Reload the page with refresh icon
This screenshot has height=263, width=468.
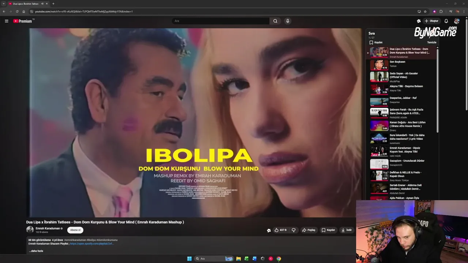click(17, 11)
